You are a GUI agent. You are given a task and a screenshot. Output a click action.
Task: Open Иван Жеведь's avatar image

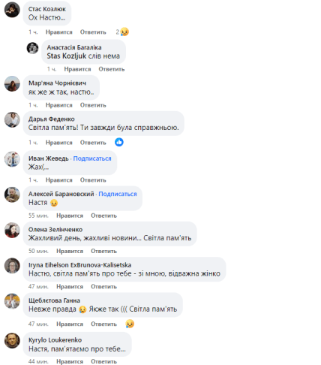pyautogui.click(x=12, y=159)
